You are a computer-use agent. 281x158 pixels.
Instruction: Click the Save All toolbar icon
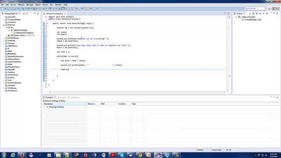point(12,8)
